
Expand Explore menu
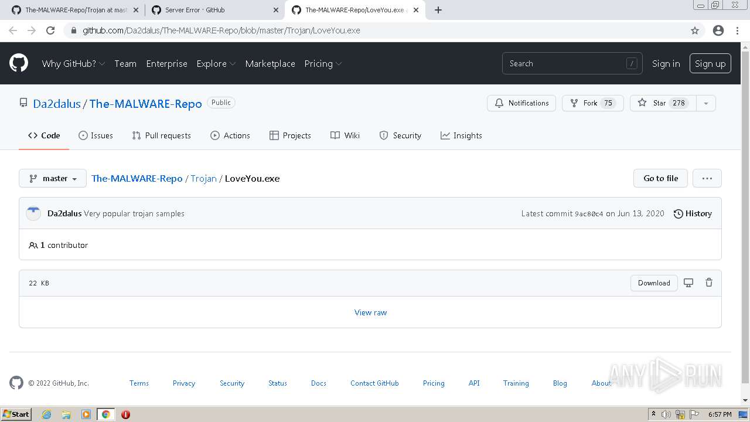[216, 63]
